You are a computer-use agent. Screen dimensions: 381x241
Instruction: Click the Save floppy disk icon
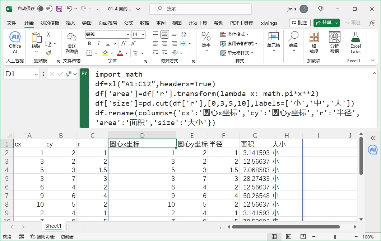tap(59, 9)
